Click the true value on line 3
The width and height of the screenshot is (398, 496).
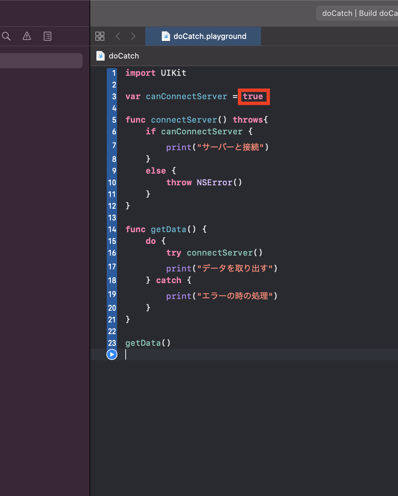point(253,96)
